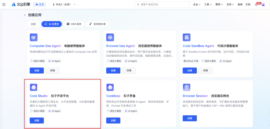Open the hamburger navigation menu
Screen dimensions: 270x129
4,4
